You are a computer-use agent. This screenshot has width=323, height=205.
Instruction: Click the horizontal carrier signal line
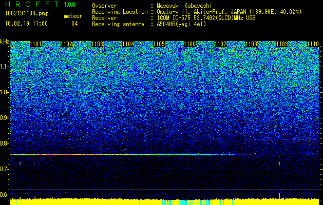(164, 154)
